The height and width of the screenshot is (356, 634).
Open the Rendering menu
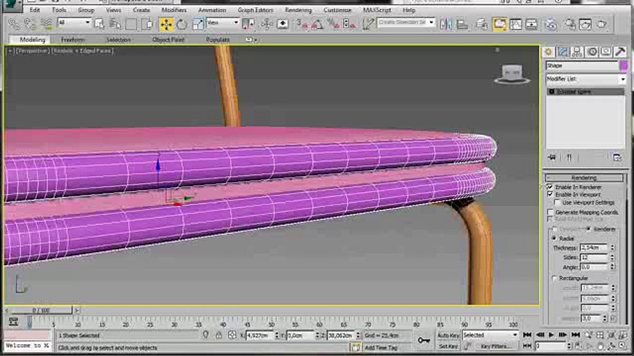(298, 10)
